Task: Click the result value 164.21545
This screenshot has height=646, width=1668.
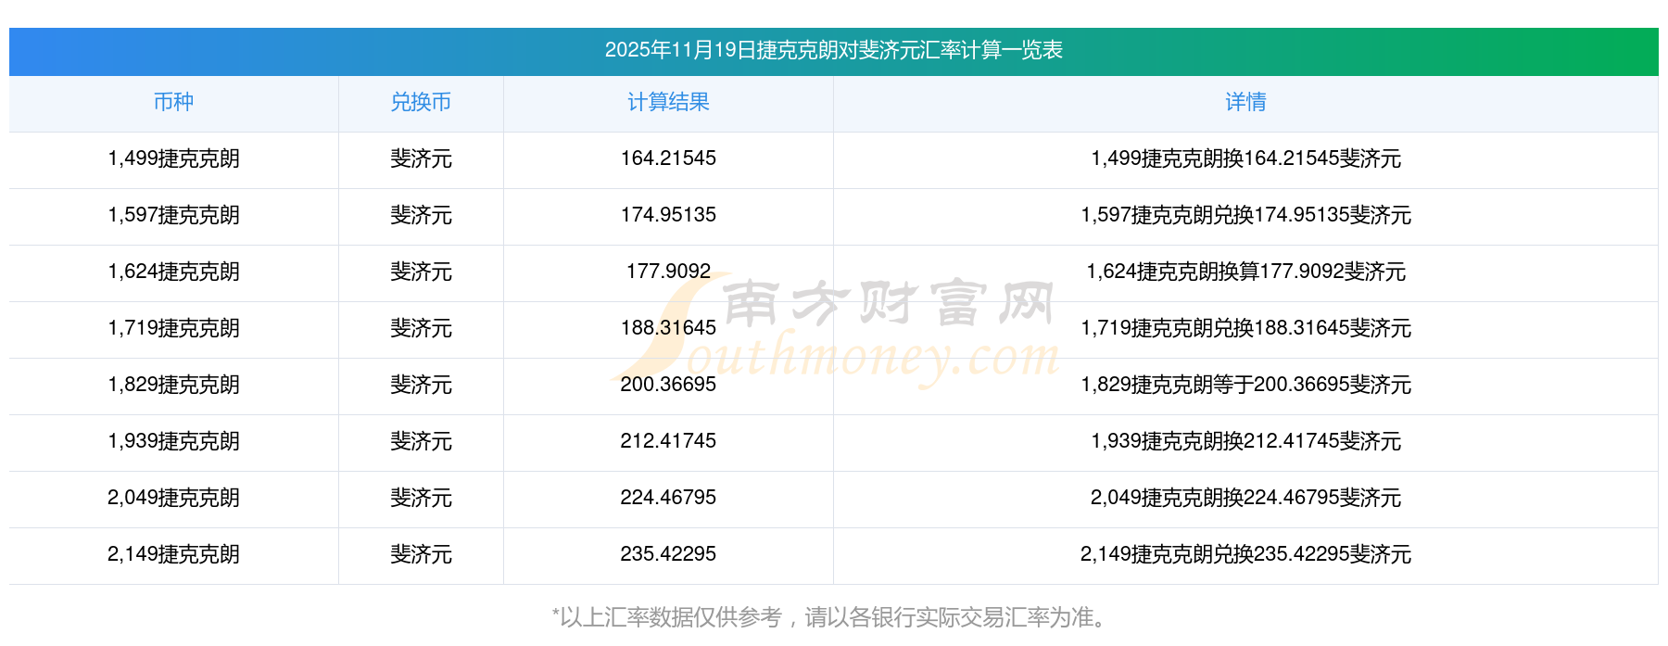Action: click(x=668, y=158)
